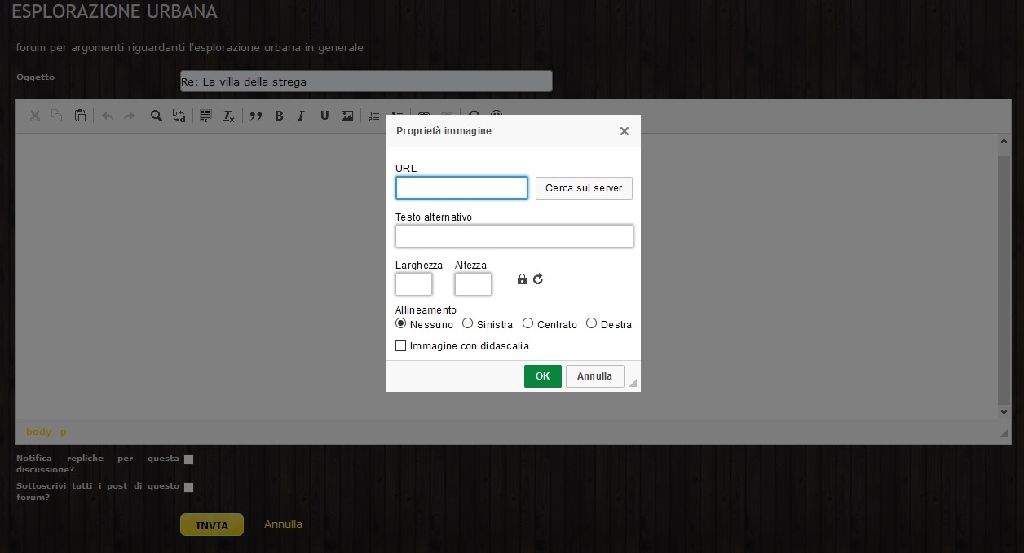Click the italic toolbar icon
This screenshot has height=553, width=1024.
[x=301, y=116]
